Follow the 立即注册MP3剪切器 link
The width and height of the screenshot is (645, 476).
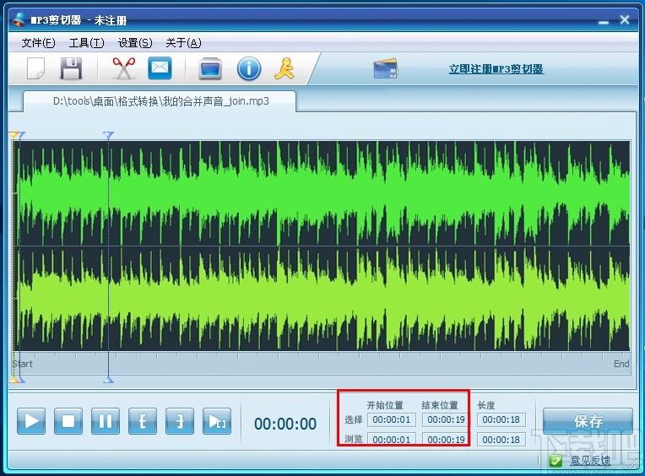[496, 68]
